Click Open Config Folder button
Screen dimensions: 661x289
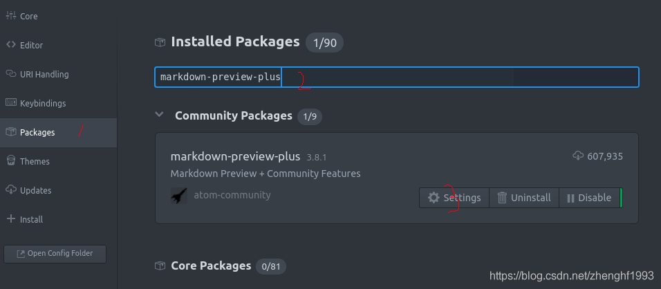pos(55,254)
